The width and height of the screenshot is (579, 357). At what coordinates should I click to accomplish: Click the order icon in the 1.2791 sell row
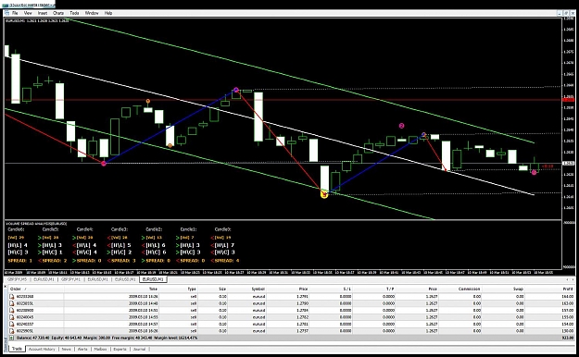[x=12, y=296]
